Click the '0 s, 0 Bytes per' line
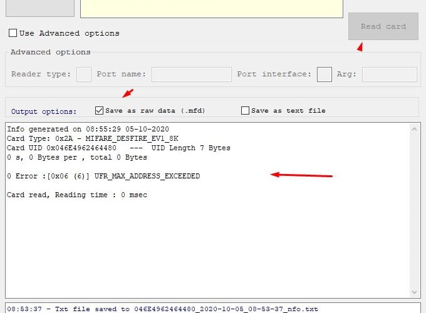 (x=77, y=158)
